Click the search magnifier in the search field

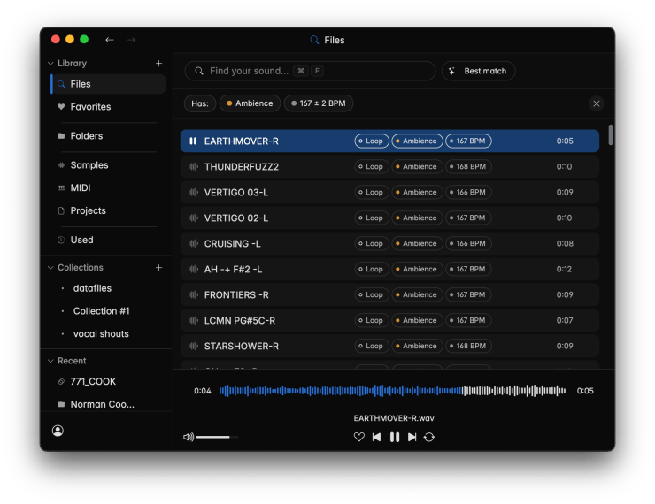(199, 71)
